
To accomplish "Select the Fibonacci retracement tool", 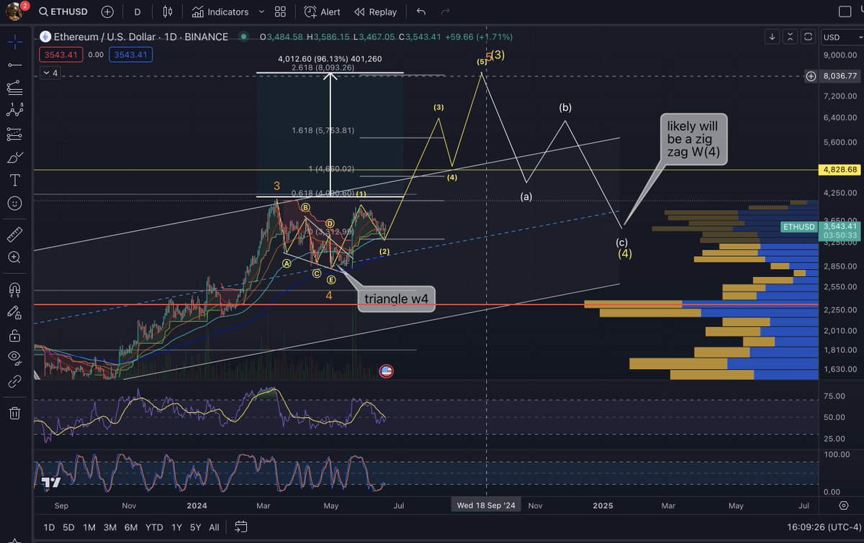I will click(14, 88).
